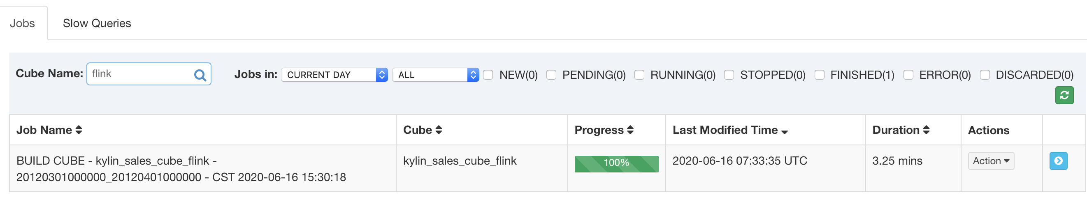This screenshot has height=202, width=1087.
Task: Open job details with blue arrow icon
Action: pyautogui.click(x=1058, y=161)
